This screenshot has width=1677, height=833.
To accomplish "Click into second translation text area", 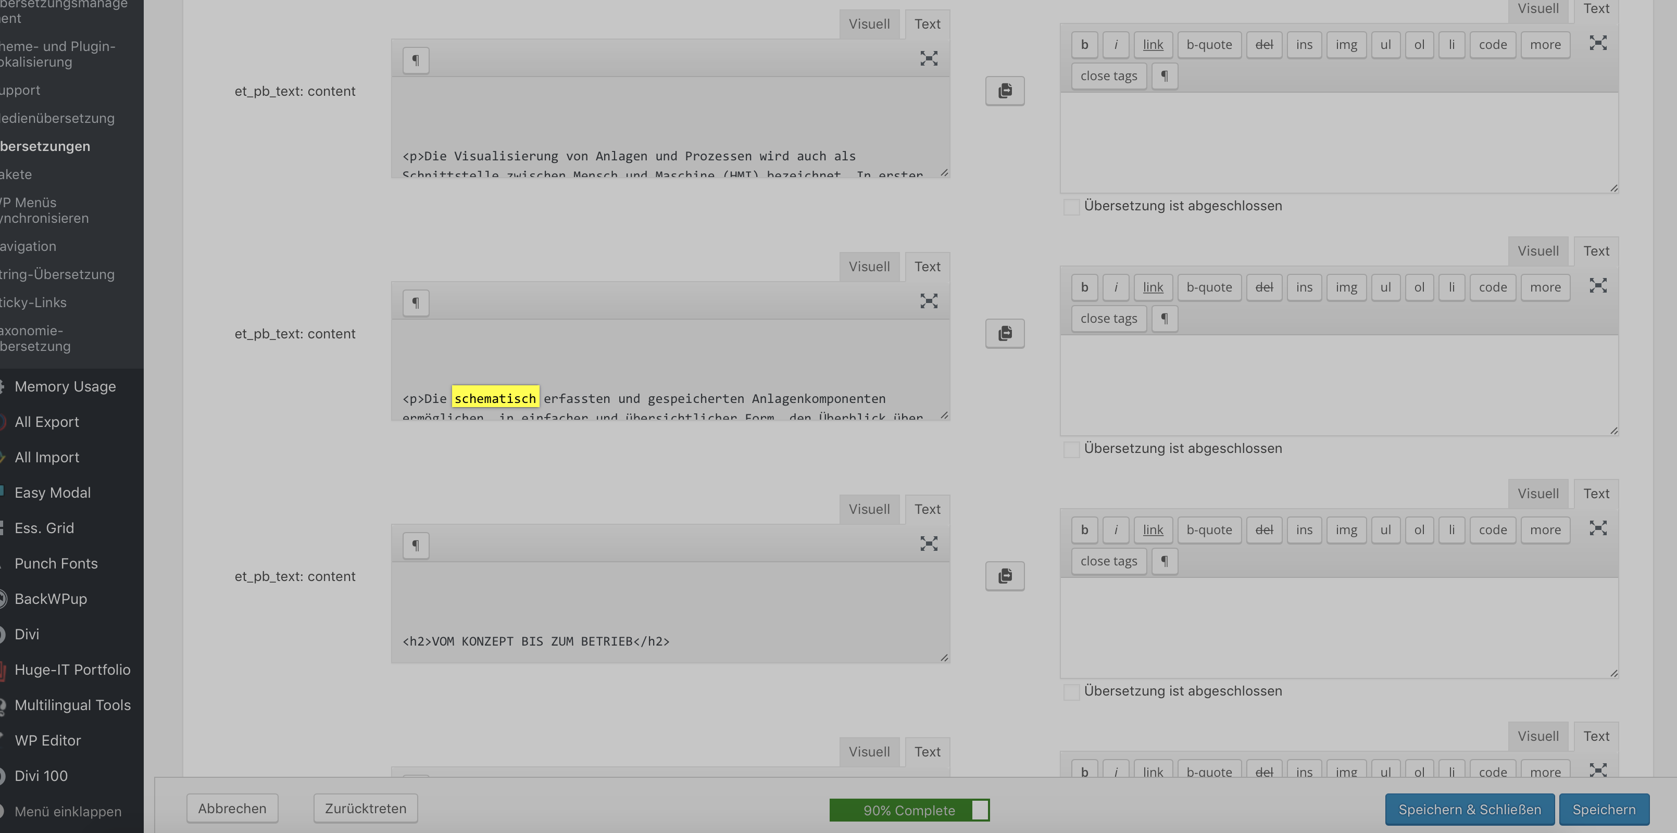I will click(1338, 385).
